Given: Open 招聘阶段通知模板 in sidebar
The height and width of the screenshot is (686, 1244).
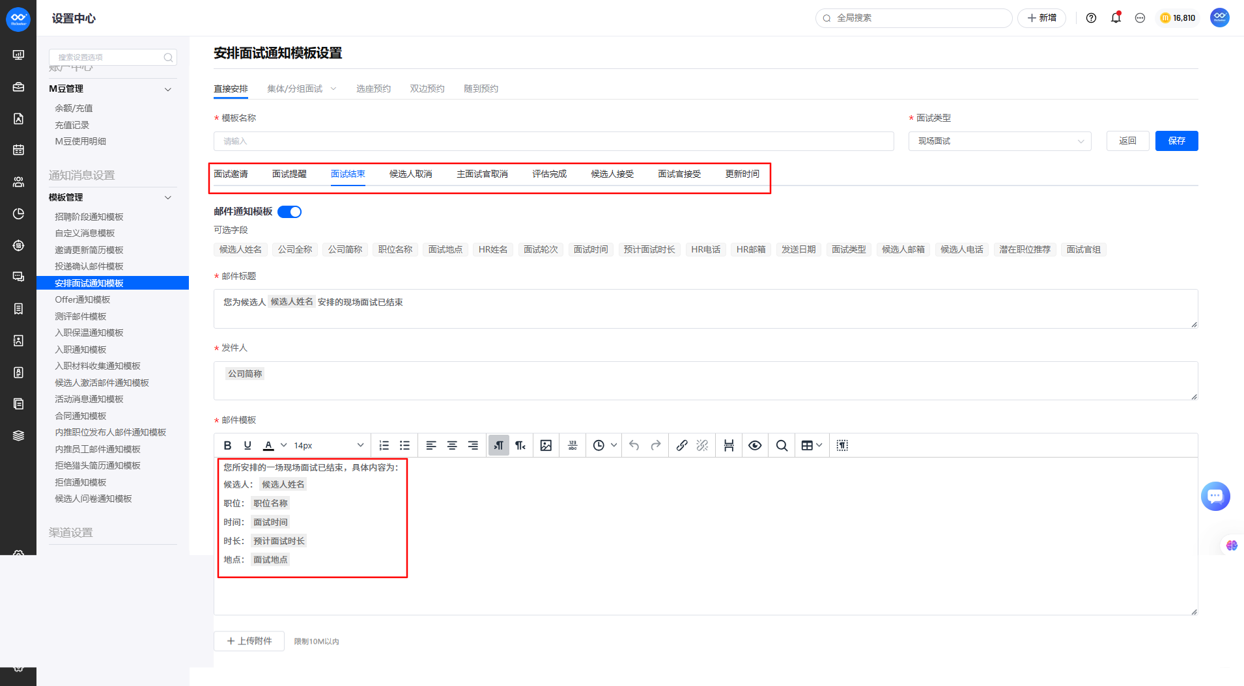Looking at the screenshot, I should 89,217.
